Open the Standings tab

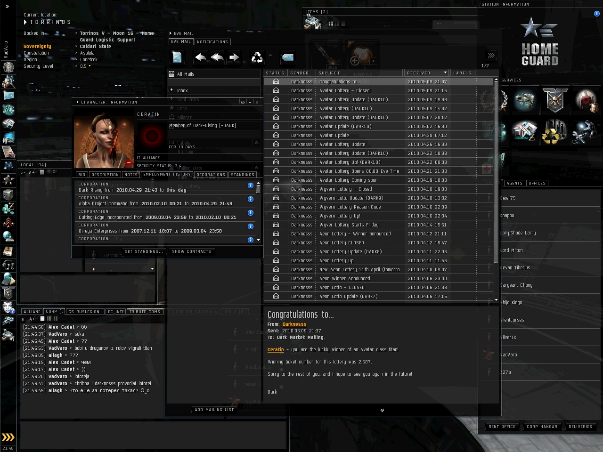[x=243, y=175]
